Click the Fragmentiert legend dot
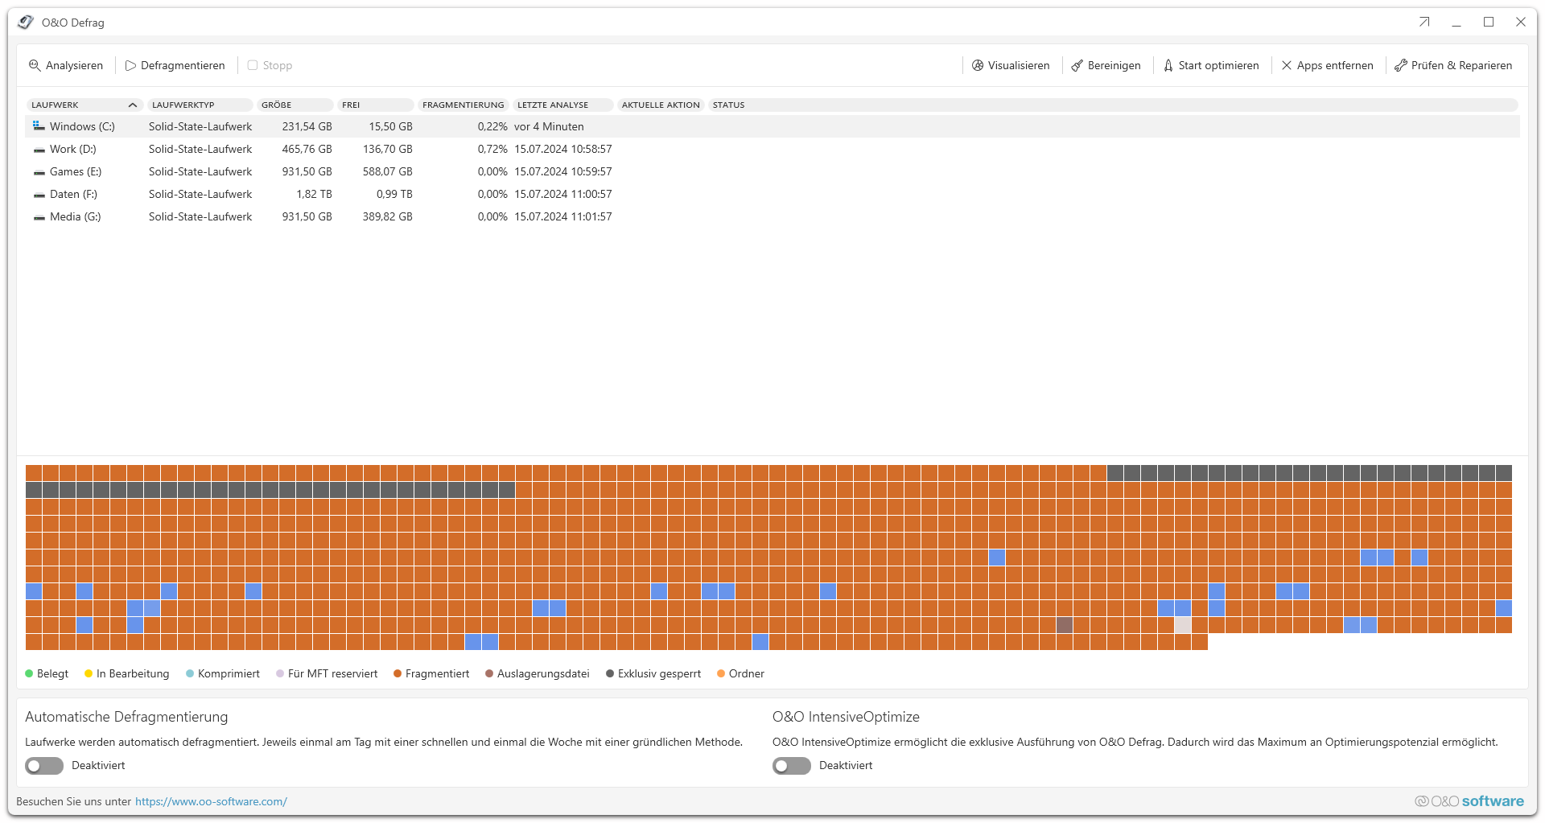This screenshot has width=1545, height=823. tap(398, 673)
